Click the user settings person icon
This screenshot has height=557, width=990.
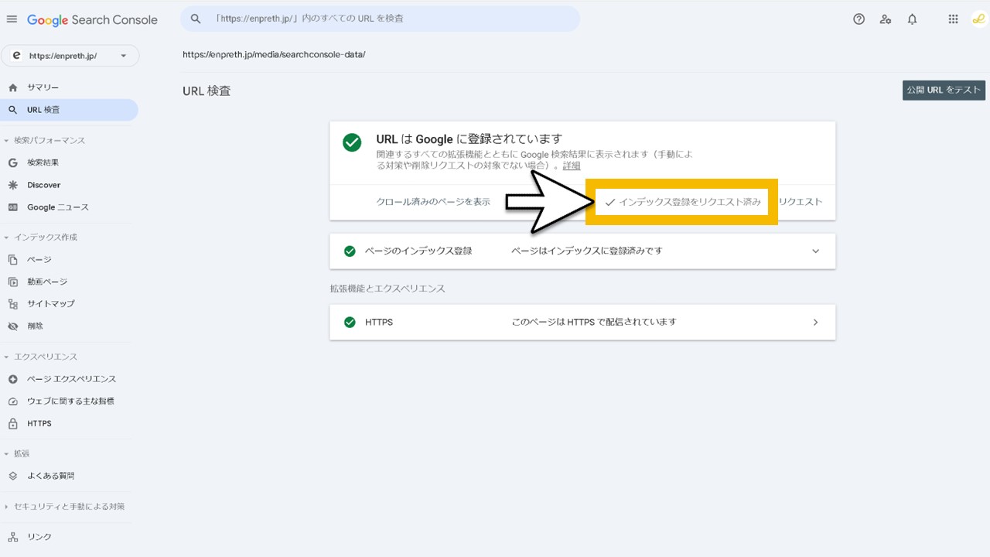click(886, 19)
